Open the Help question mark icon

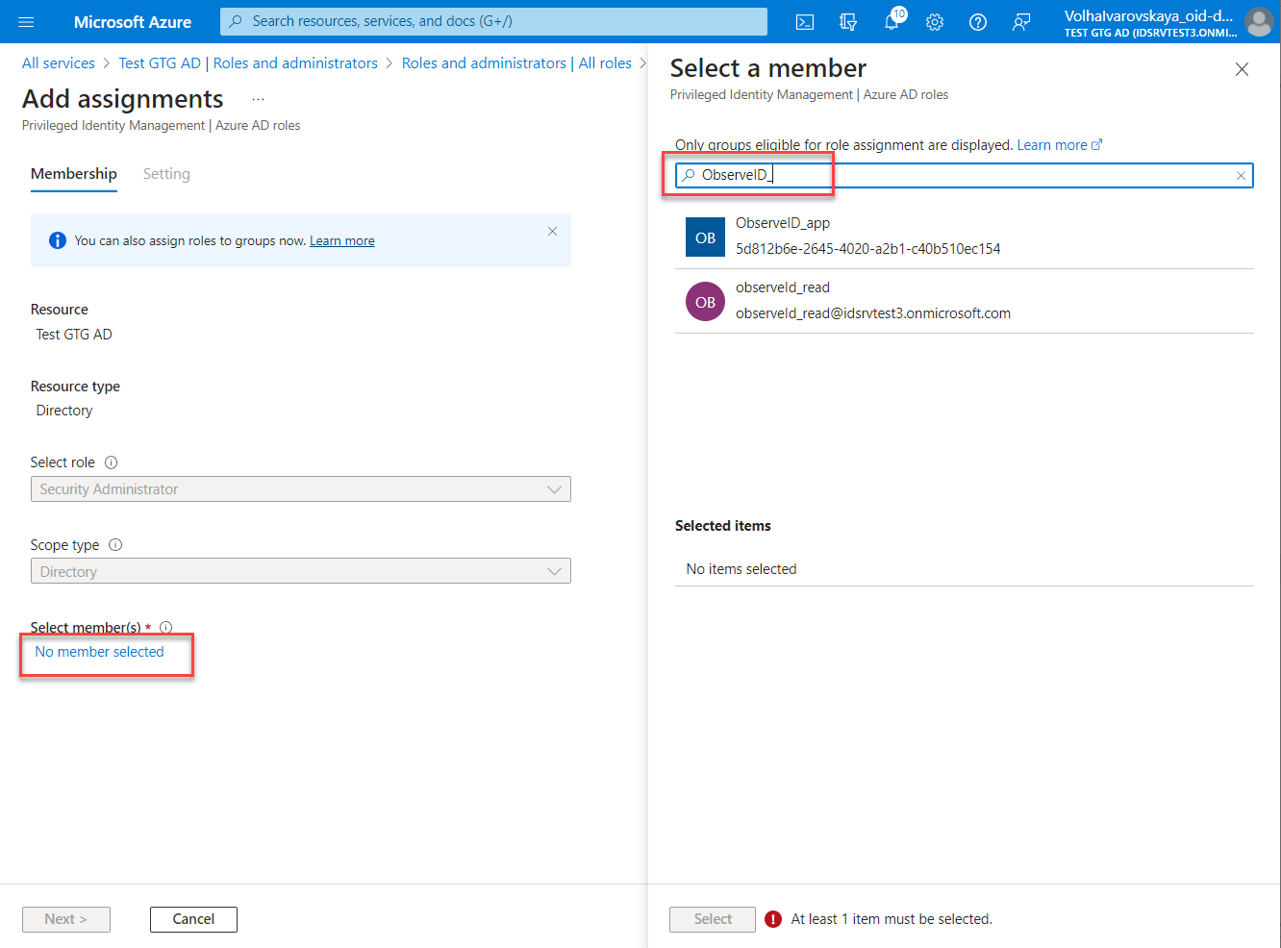[978, 22]
